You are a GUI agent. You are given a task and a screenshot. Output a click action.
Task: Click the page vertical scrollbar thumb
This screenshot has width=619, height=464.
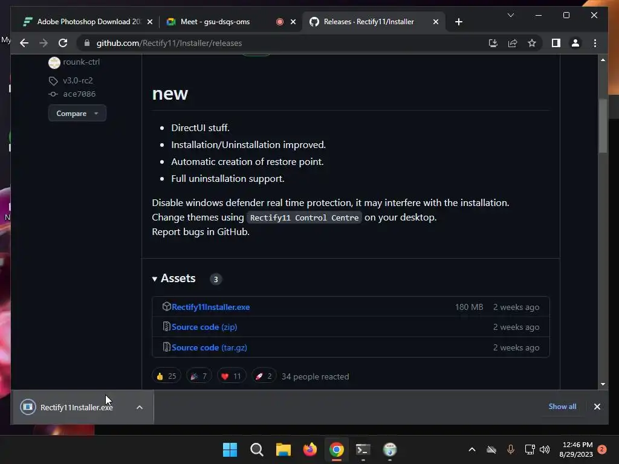603,126
